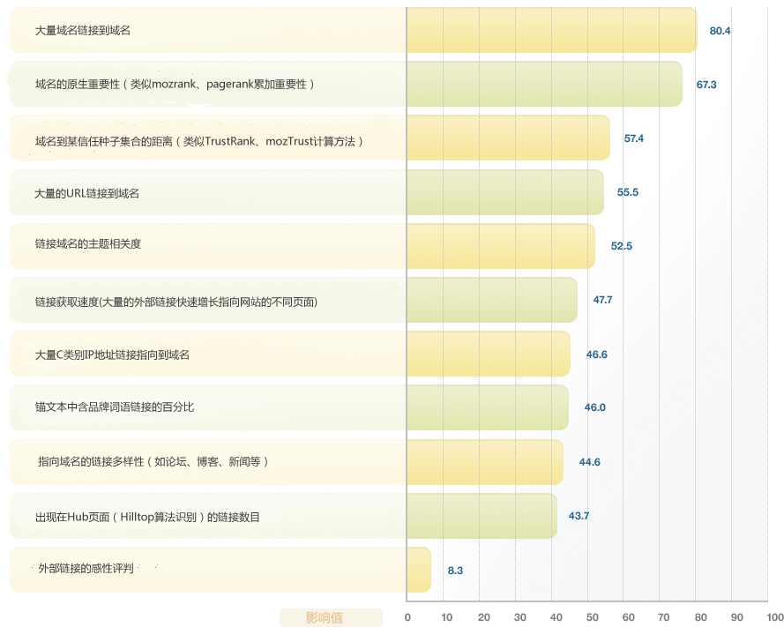Click the yellow bar valued 52.5
The height and width of the screenshot is (627, 784).
click(x=501, y=246)
